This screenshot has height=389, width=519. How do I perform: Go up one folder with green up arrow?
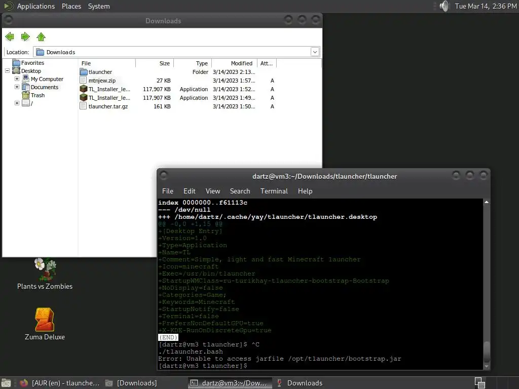tap(41, 36)
